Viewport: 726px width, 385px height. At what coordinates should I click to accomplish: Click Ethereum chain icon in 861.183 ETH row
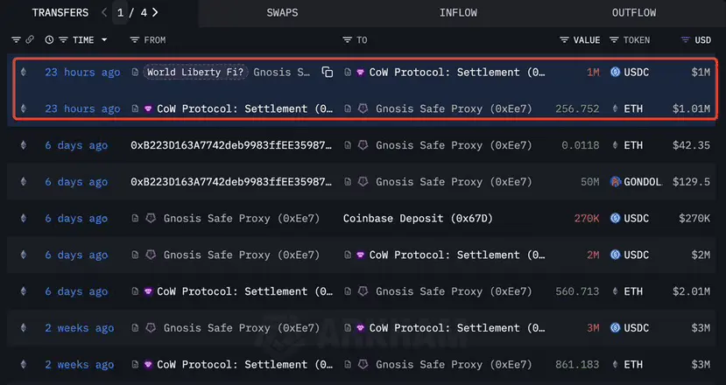point(24,365)
